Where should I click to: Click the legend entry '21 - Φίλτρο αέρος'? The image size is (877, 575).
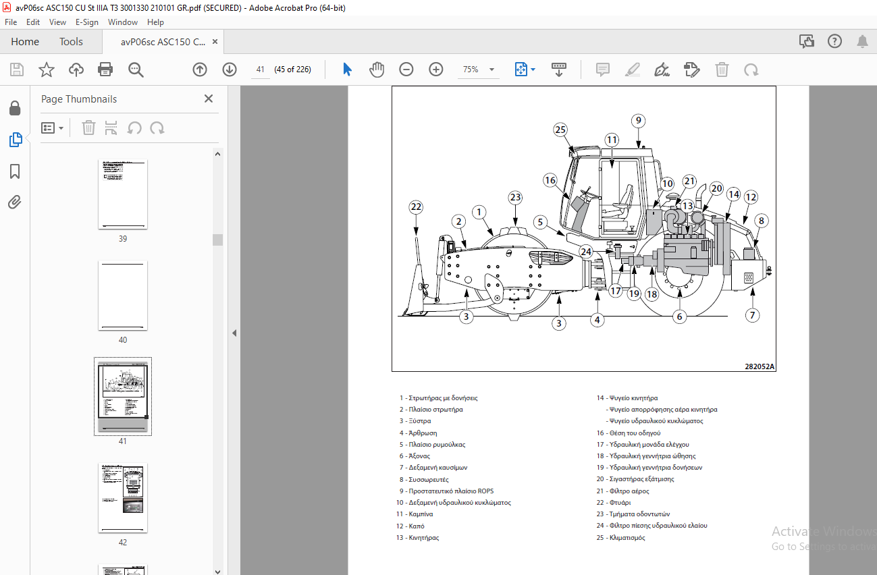click(622, 491)
